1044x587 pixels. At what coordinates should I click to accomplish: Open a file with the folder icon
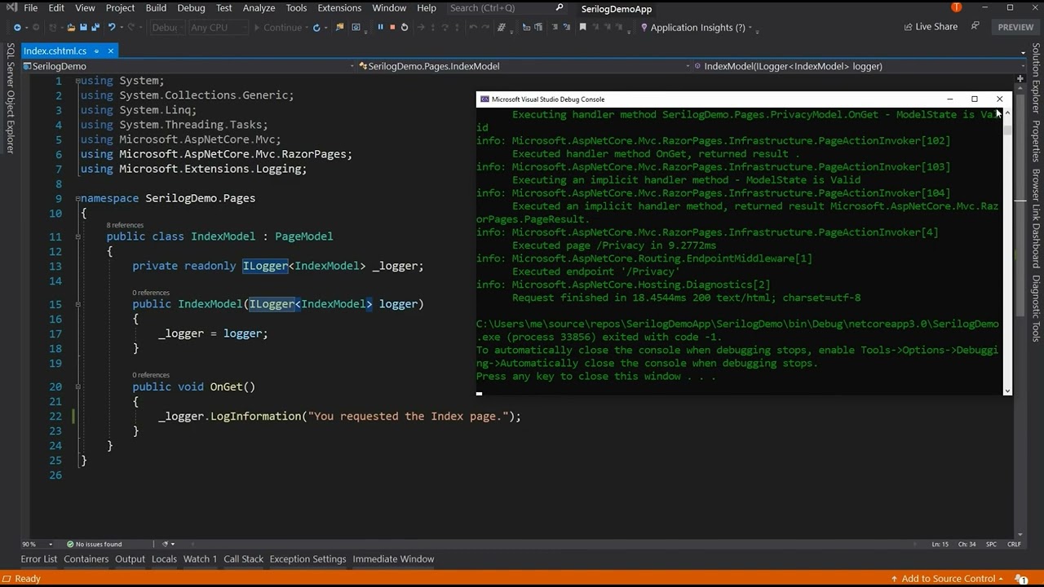[x=71, y=28]
